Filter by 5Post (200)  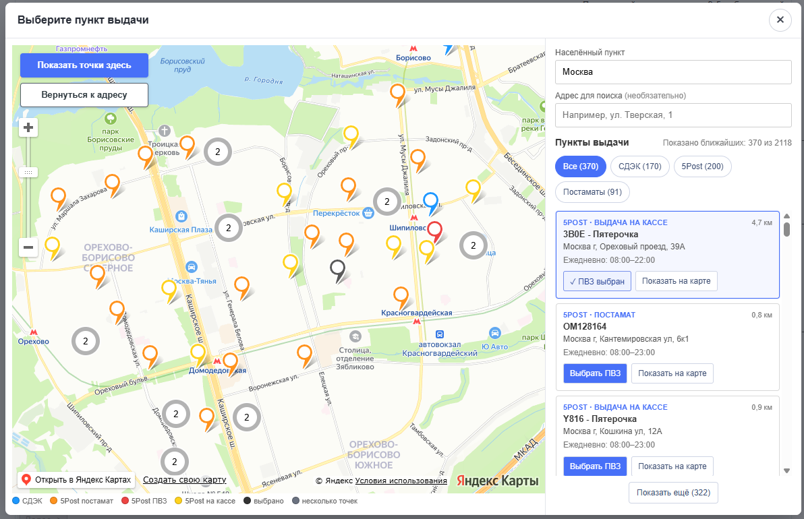pyautogui.click(x=702, y=166)
